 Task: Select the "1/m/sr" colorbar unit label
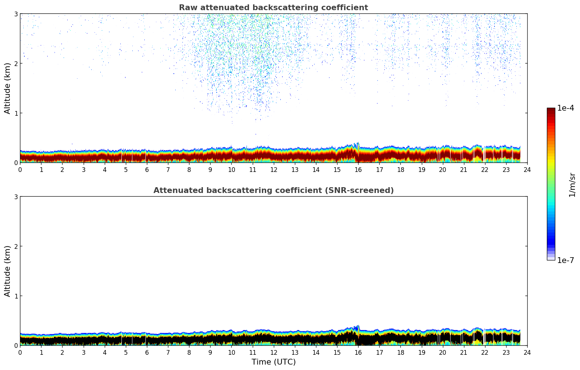[572, 185]
